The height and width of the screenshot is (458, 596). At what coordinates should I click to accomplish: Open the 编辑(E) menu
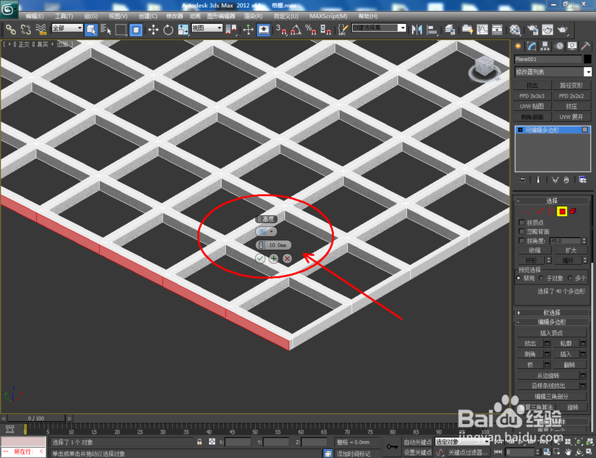pos(34,16)
